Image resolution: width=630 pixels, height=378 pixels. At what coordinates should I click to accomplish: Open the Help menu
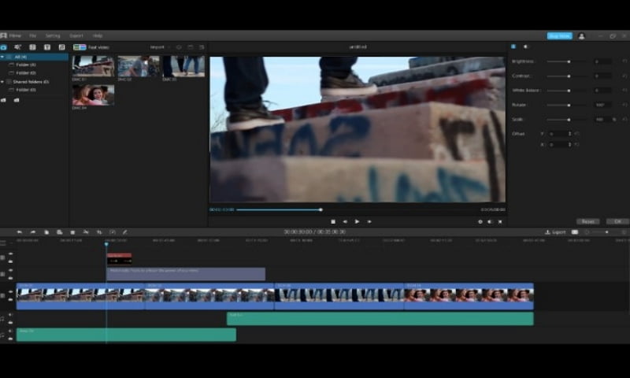point(98,35)
